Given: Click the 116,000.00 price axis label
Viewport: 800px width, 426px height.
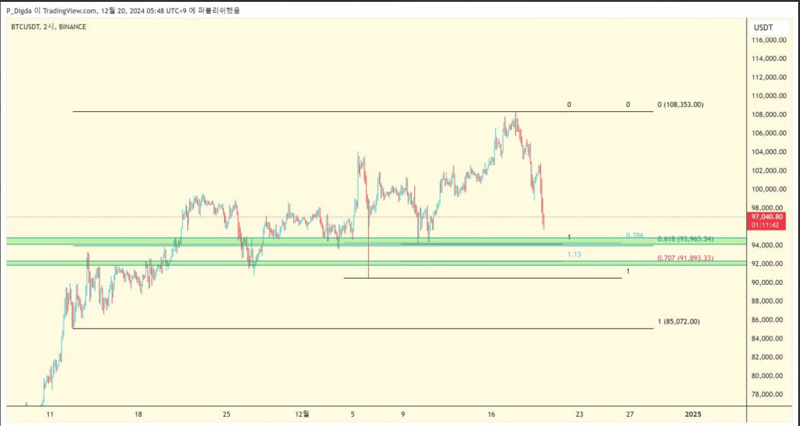Looking at the screenshot, I should (x=768, y=40).
